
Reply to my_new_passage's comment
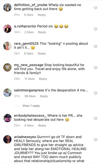click(43, 79)
